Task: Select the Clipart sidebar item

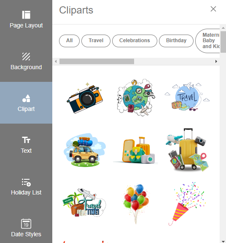Action: point(26,103)
